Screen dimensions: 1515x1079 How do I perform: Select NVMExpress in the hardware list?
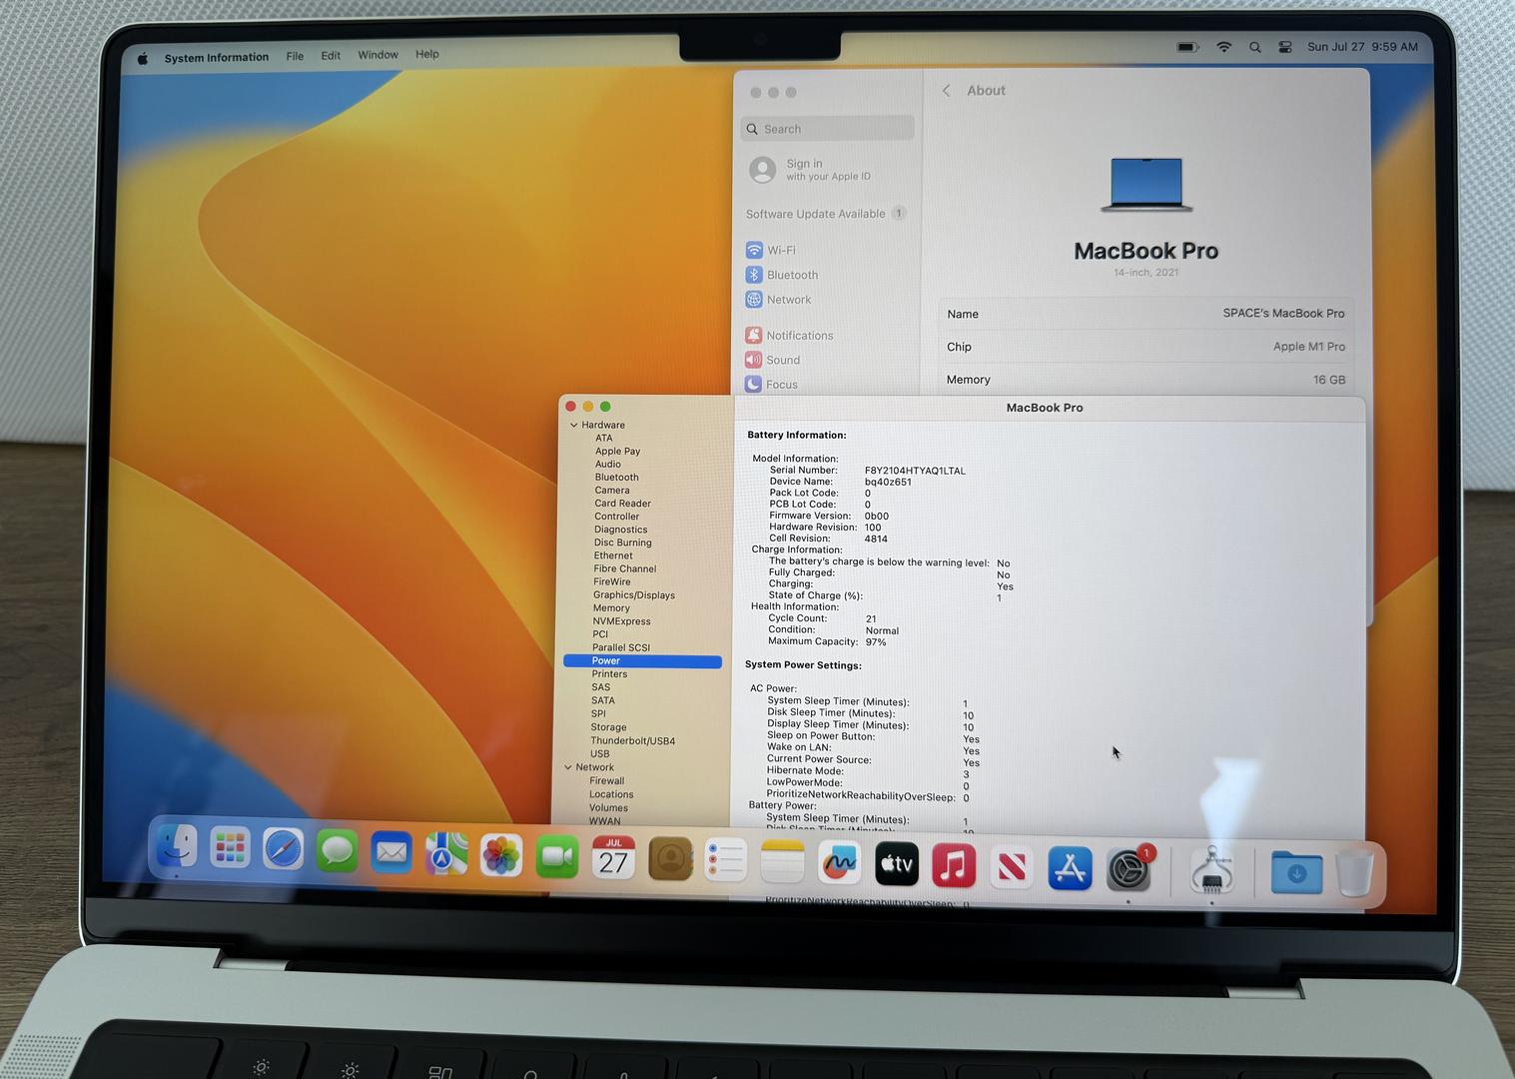621,620
